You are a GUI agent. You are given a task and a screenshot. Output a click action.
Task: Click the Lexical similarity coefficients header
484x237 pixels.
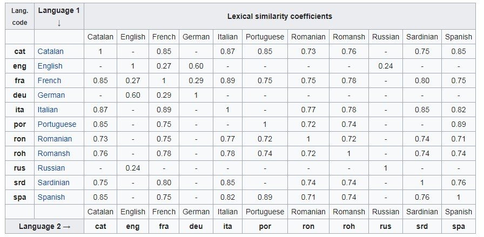click(x=279, y=16)
